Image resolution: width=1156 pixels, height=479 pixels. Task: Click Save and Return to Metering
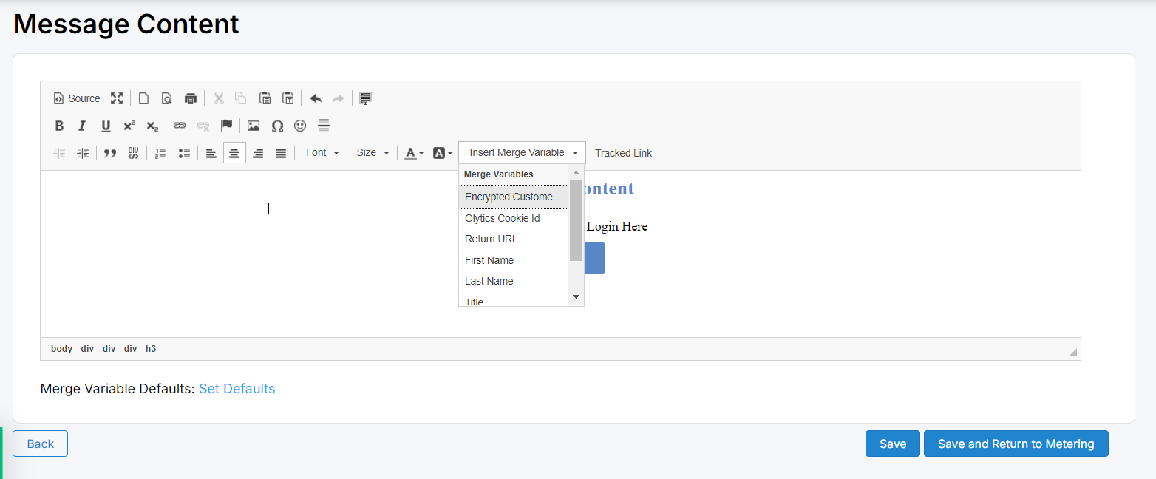point(1016,444)
